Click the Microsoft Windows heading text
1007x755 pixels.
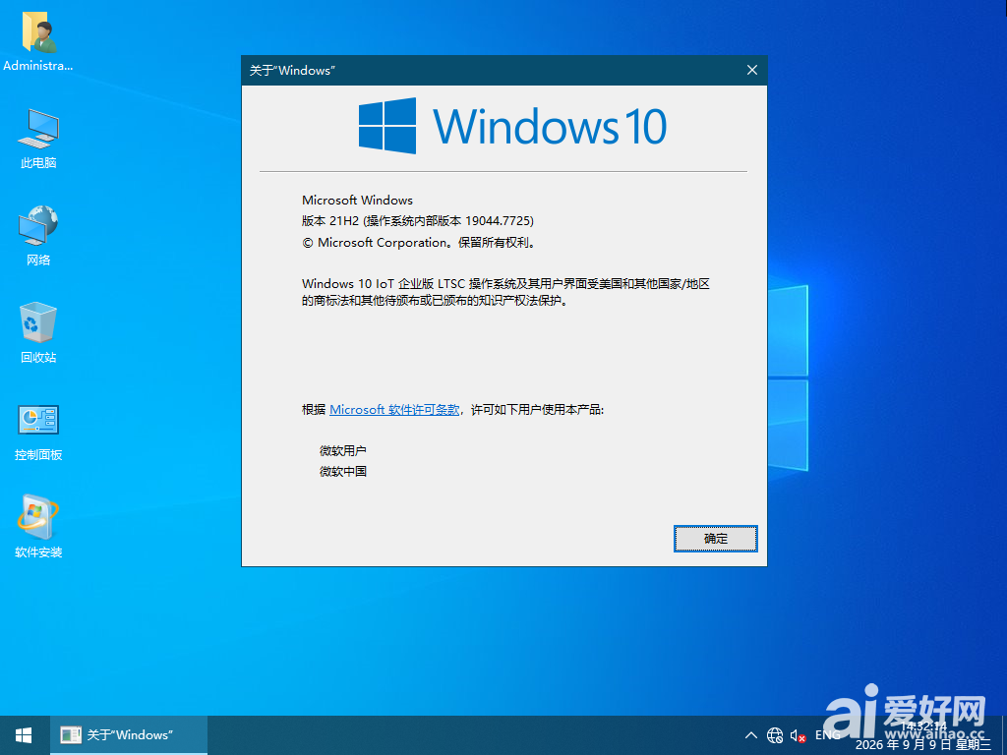(357, 201)
